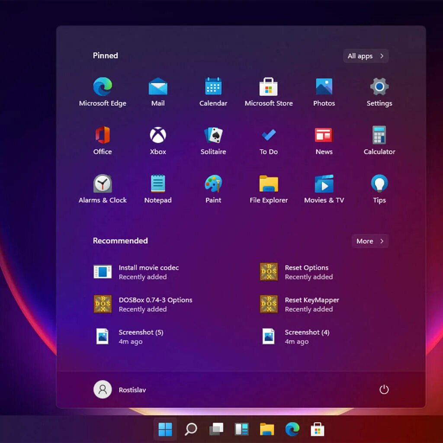The height and width of the screenshot is (443, 443).
Task: Open Settings gear icon
Action: tap(379, 92)
